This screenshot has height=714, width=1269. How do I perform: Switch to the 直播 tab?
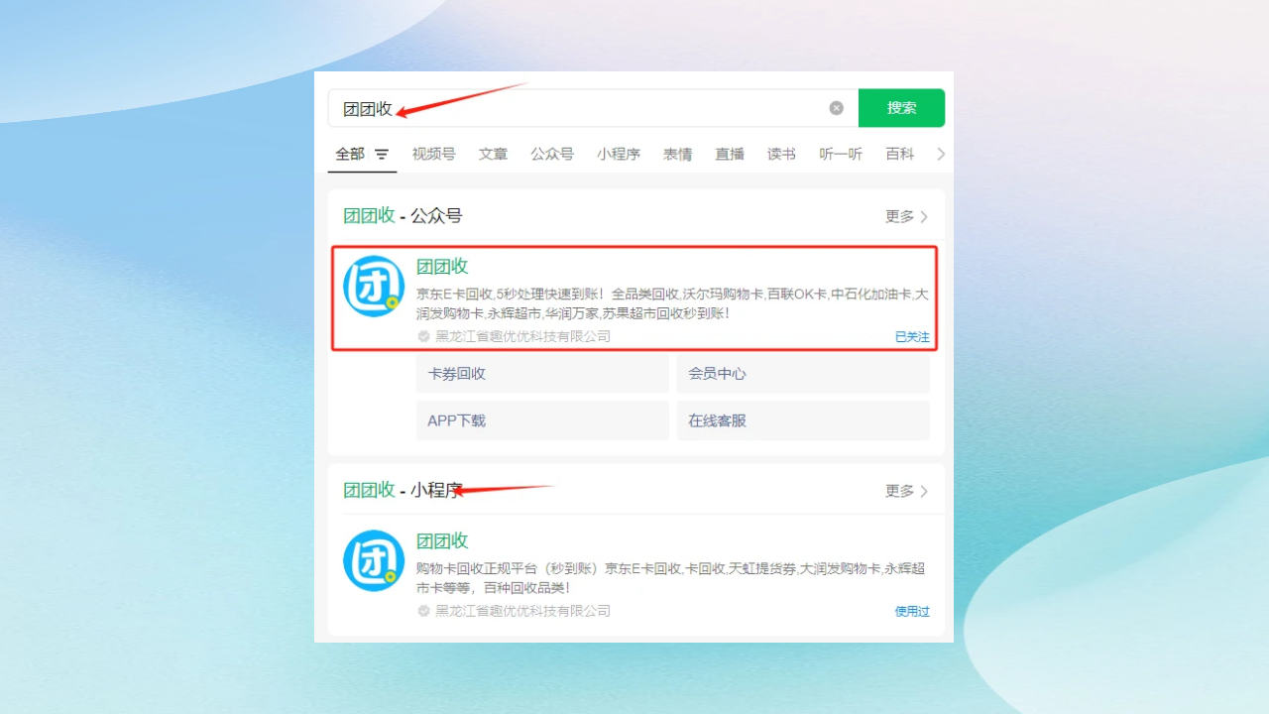click(x=730, y=154)
